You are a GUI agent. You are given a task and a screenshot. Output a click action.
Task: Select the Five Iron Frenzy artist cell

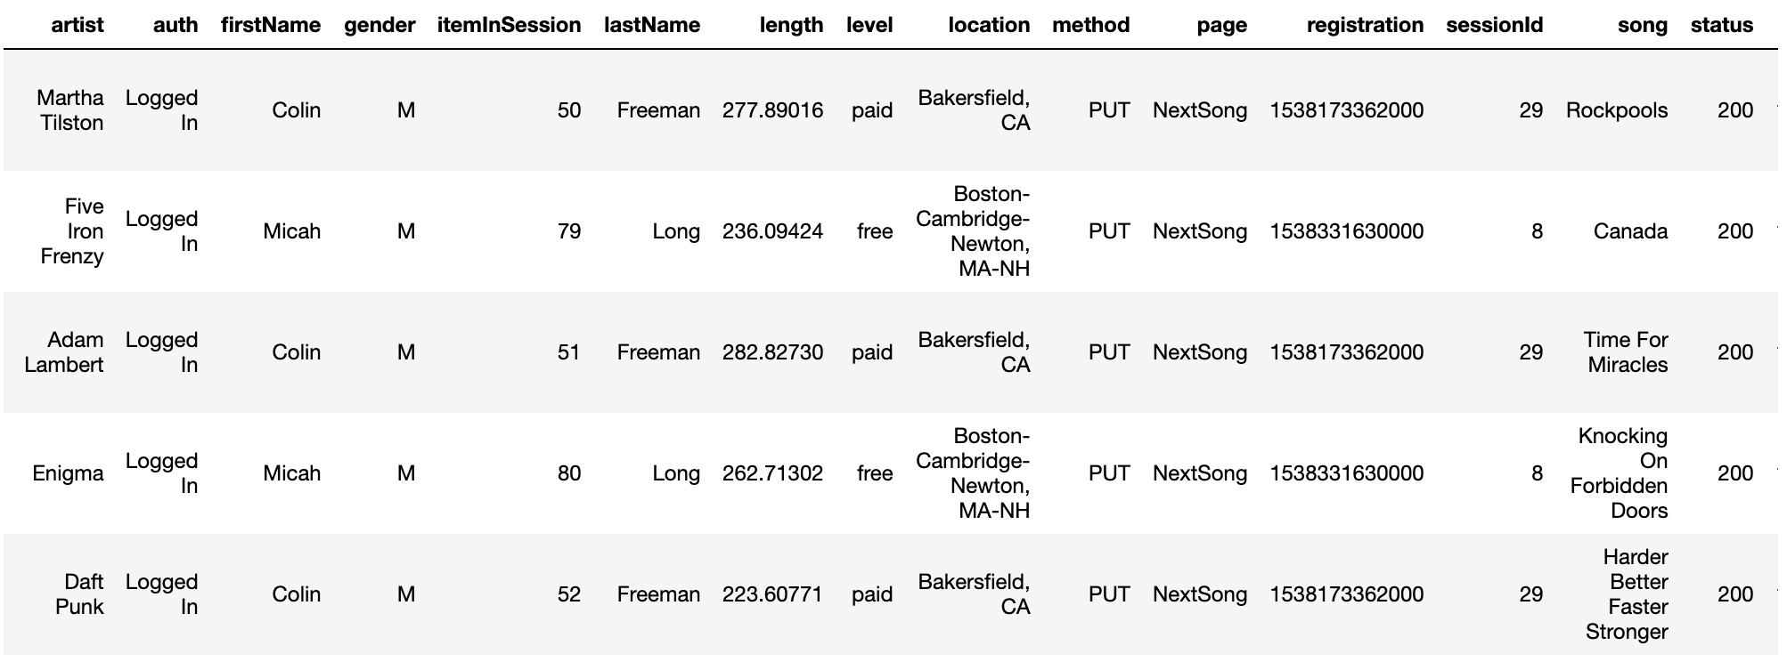(x=72, y=231)
